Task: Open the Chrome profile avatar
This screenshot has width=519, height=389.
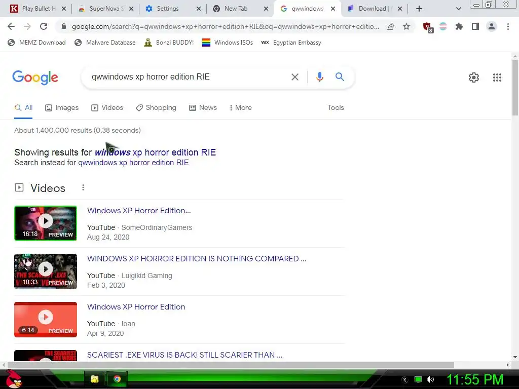Action: (x=492, y=26)
